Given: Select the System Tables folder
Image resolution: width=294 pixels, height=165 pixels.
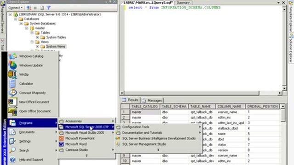Looking at the screenshot, I should [56, 37].
